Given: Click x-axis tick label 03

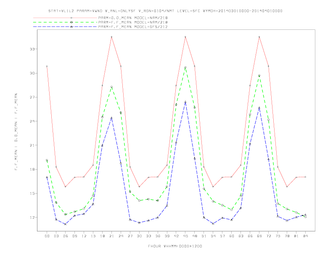Looking at the screenshot, I should click(x=56, y=236).
